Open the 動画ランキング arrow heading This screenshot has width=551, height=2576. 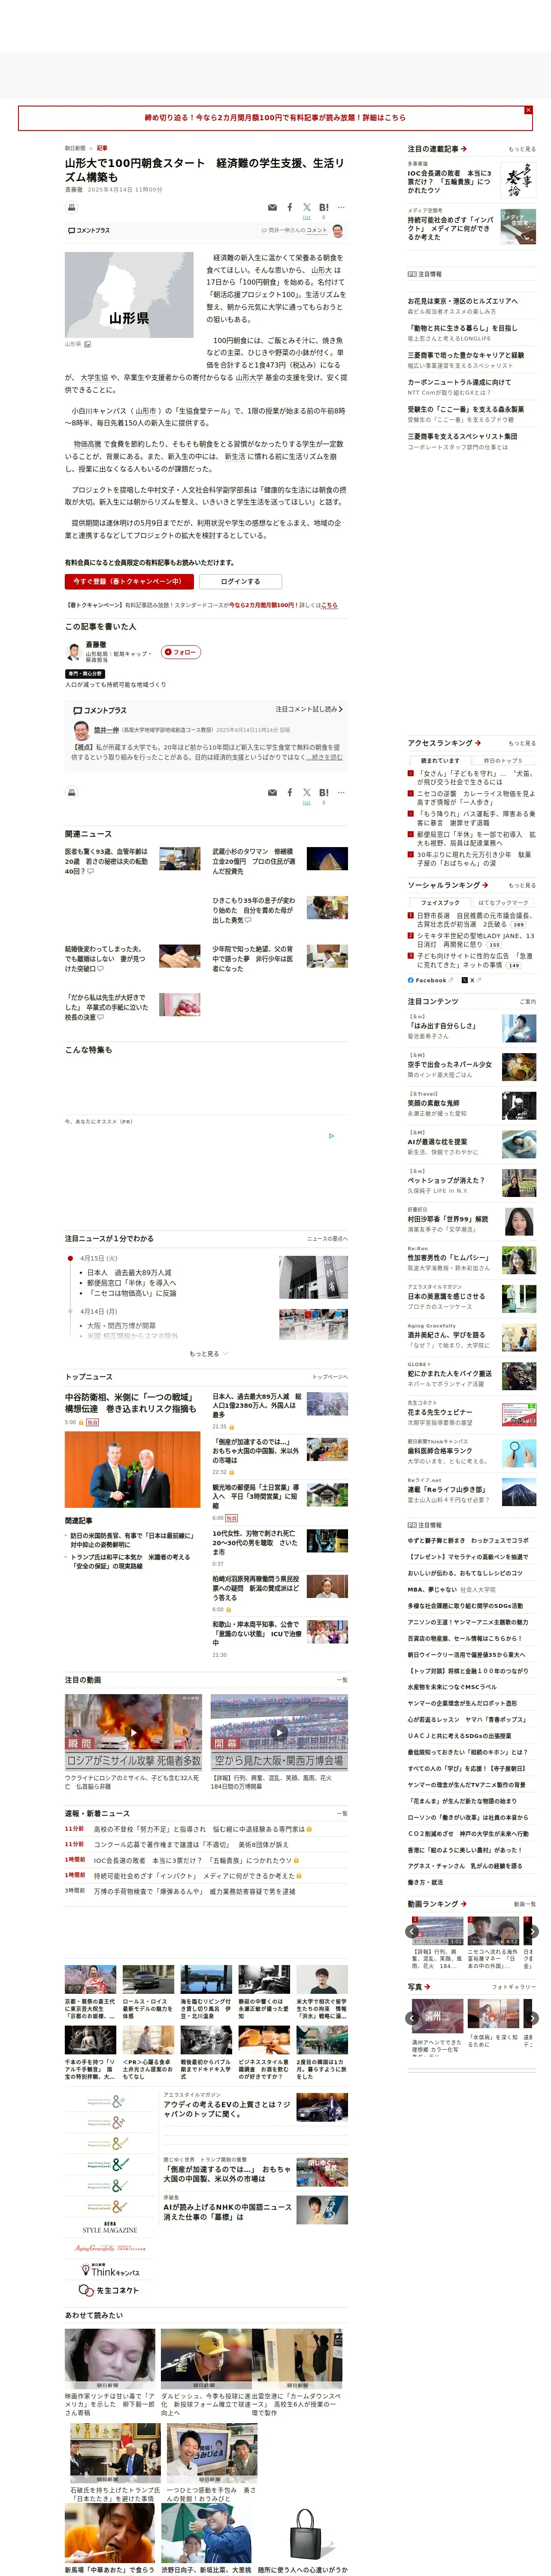437,1904
